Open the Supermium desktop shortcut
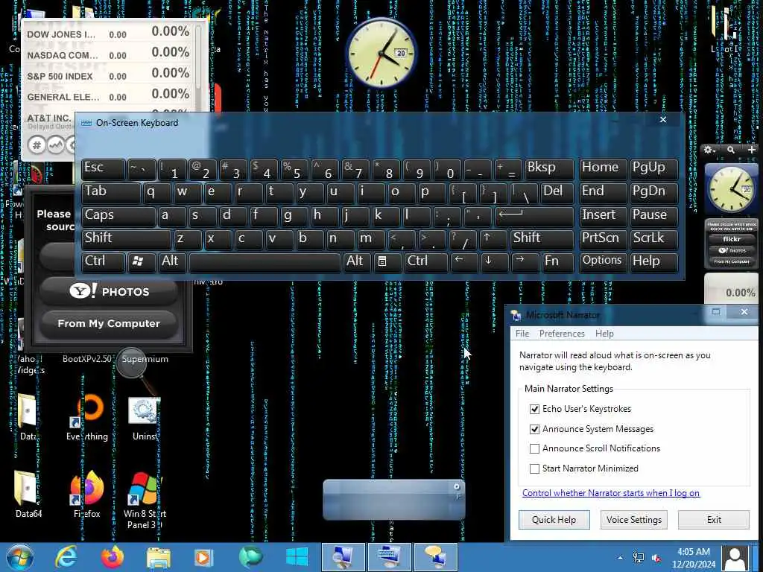Screen dimensions: 763x572 145,359
